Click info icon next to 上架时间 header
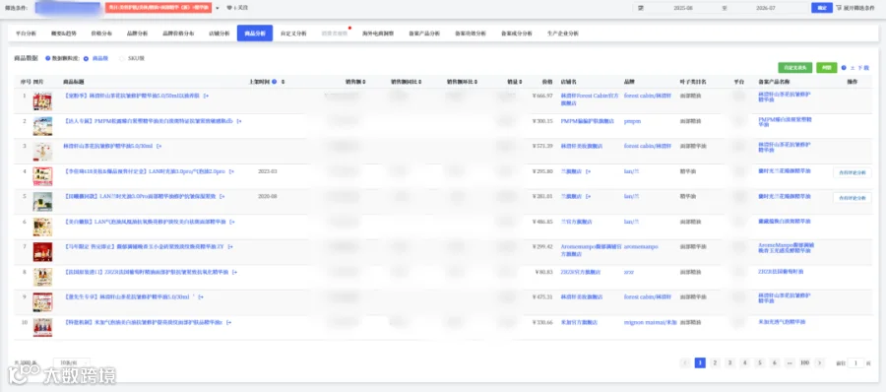The width and height of the screenshot is (886, 392). click(x=274, y=82)
